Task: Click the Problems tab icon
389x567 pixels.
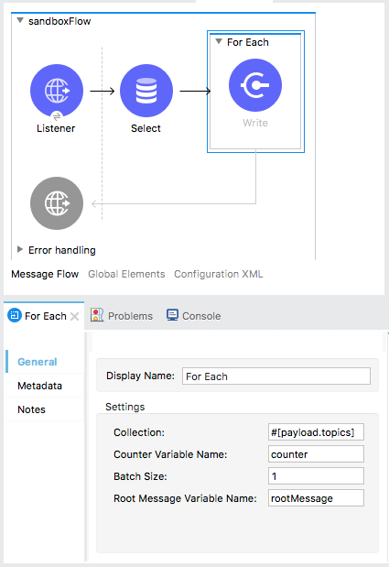Action: tap(97, 315)
